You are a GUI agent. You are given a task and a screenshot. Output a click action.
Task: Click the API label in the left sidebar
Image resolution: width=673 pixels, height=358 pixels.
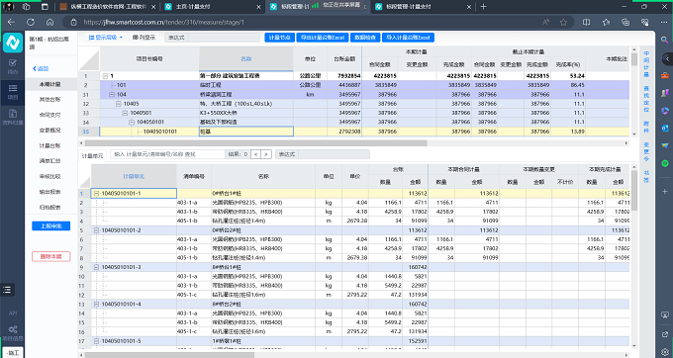[13, 313]
